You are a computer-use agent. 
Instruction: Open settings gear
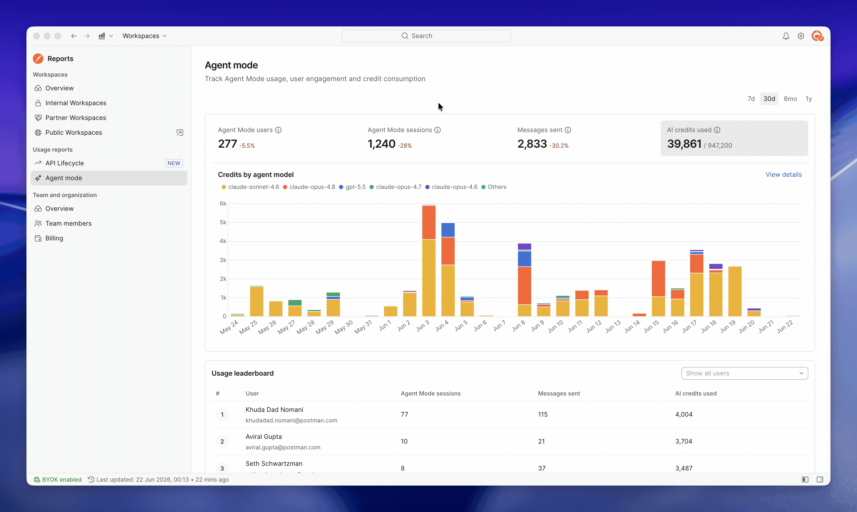801,36
